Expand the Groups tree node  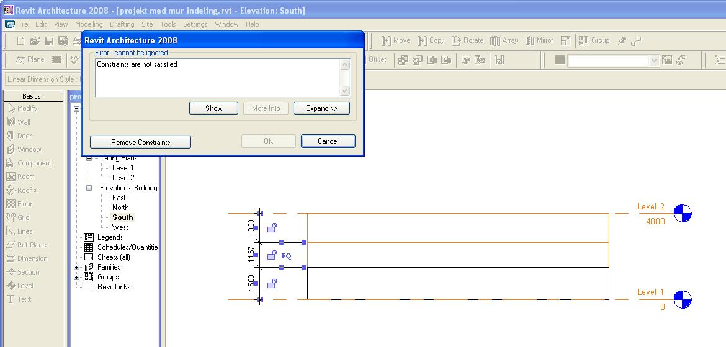click(x=76, y=277)
